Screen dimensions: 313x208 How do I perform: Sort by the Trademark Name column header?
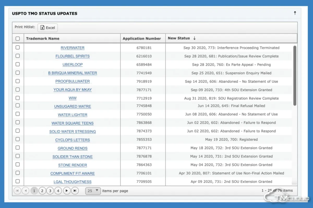(43, 38)
